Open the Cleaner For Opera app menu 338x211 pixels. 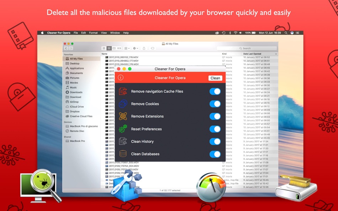(x=59, y=33)
